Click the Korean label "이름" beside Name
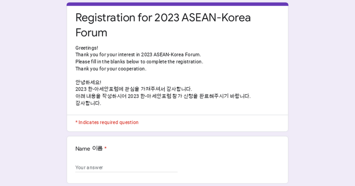Image resolution: width=355 pixels, height=186 pixels. tap(97, 149)
